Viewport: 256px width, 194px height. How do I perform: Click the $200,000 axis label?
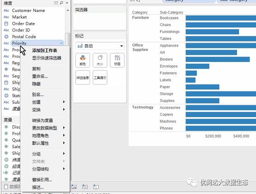coord(213,136)
